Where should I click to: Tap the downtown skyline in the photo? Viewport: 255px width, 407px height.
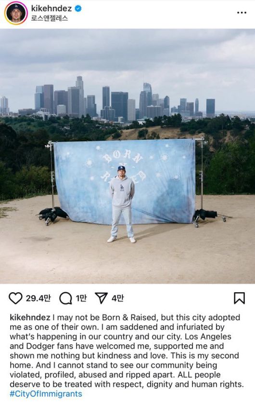coord(109,101)
